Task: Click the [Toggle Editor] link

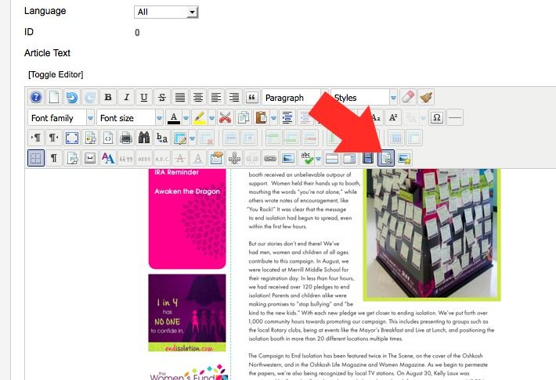Action: (x=56, y=74)
